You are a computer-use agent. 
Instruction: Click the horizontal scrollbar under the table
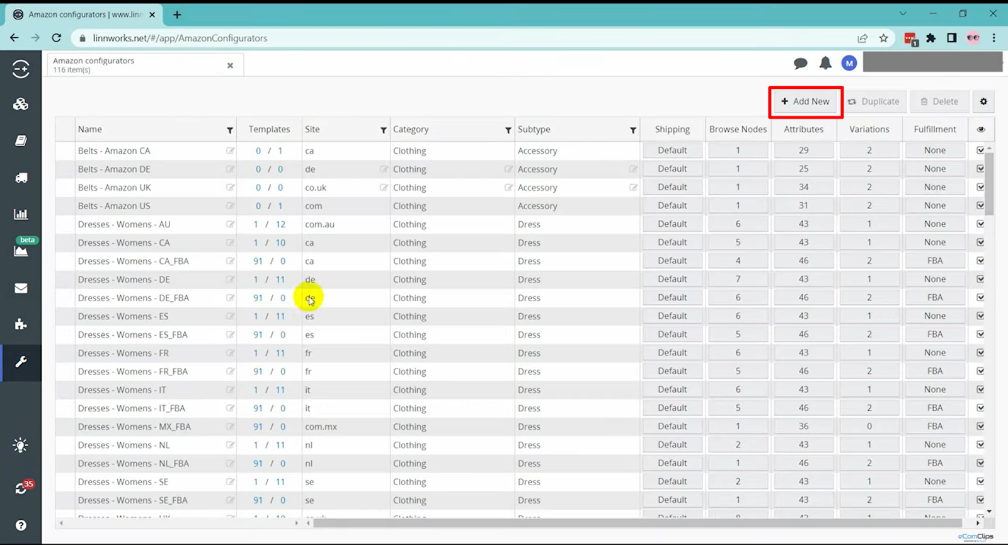coord(638,523)
